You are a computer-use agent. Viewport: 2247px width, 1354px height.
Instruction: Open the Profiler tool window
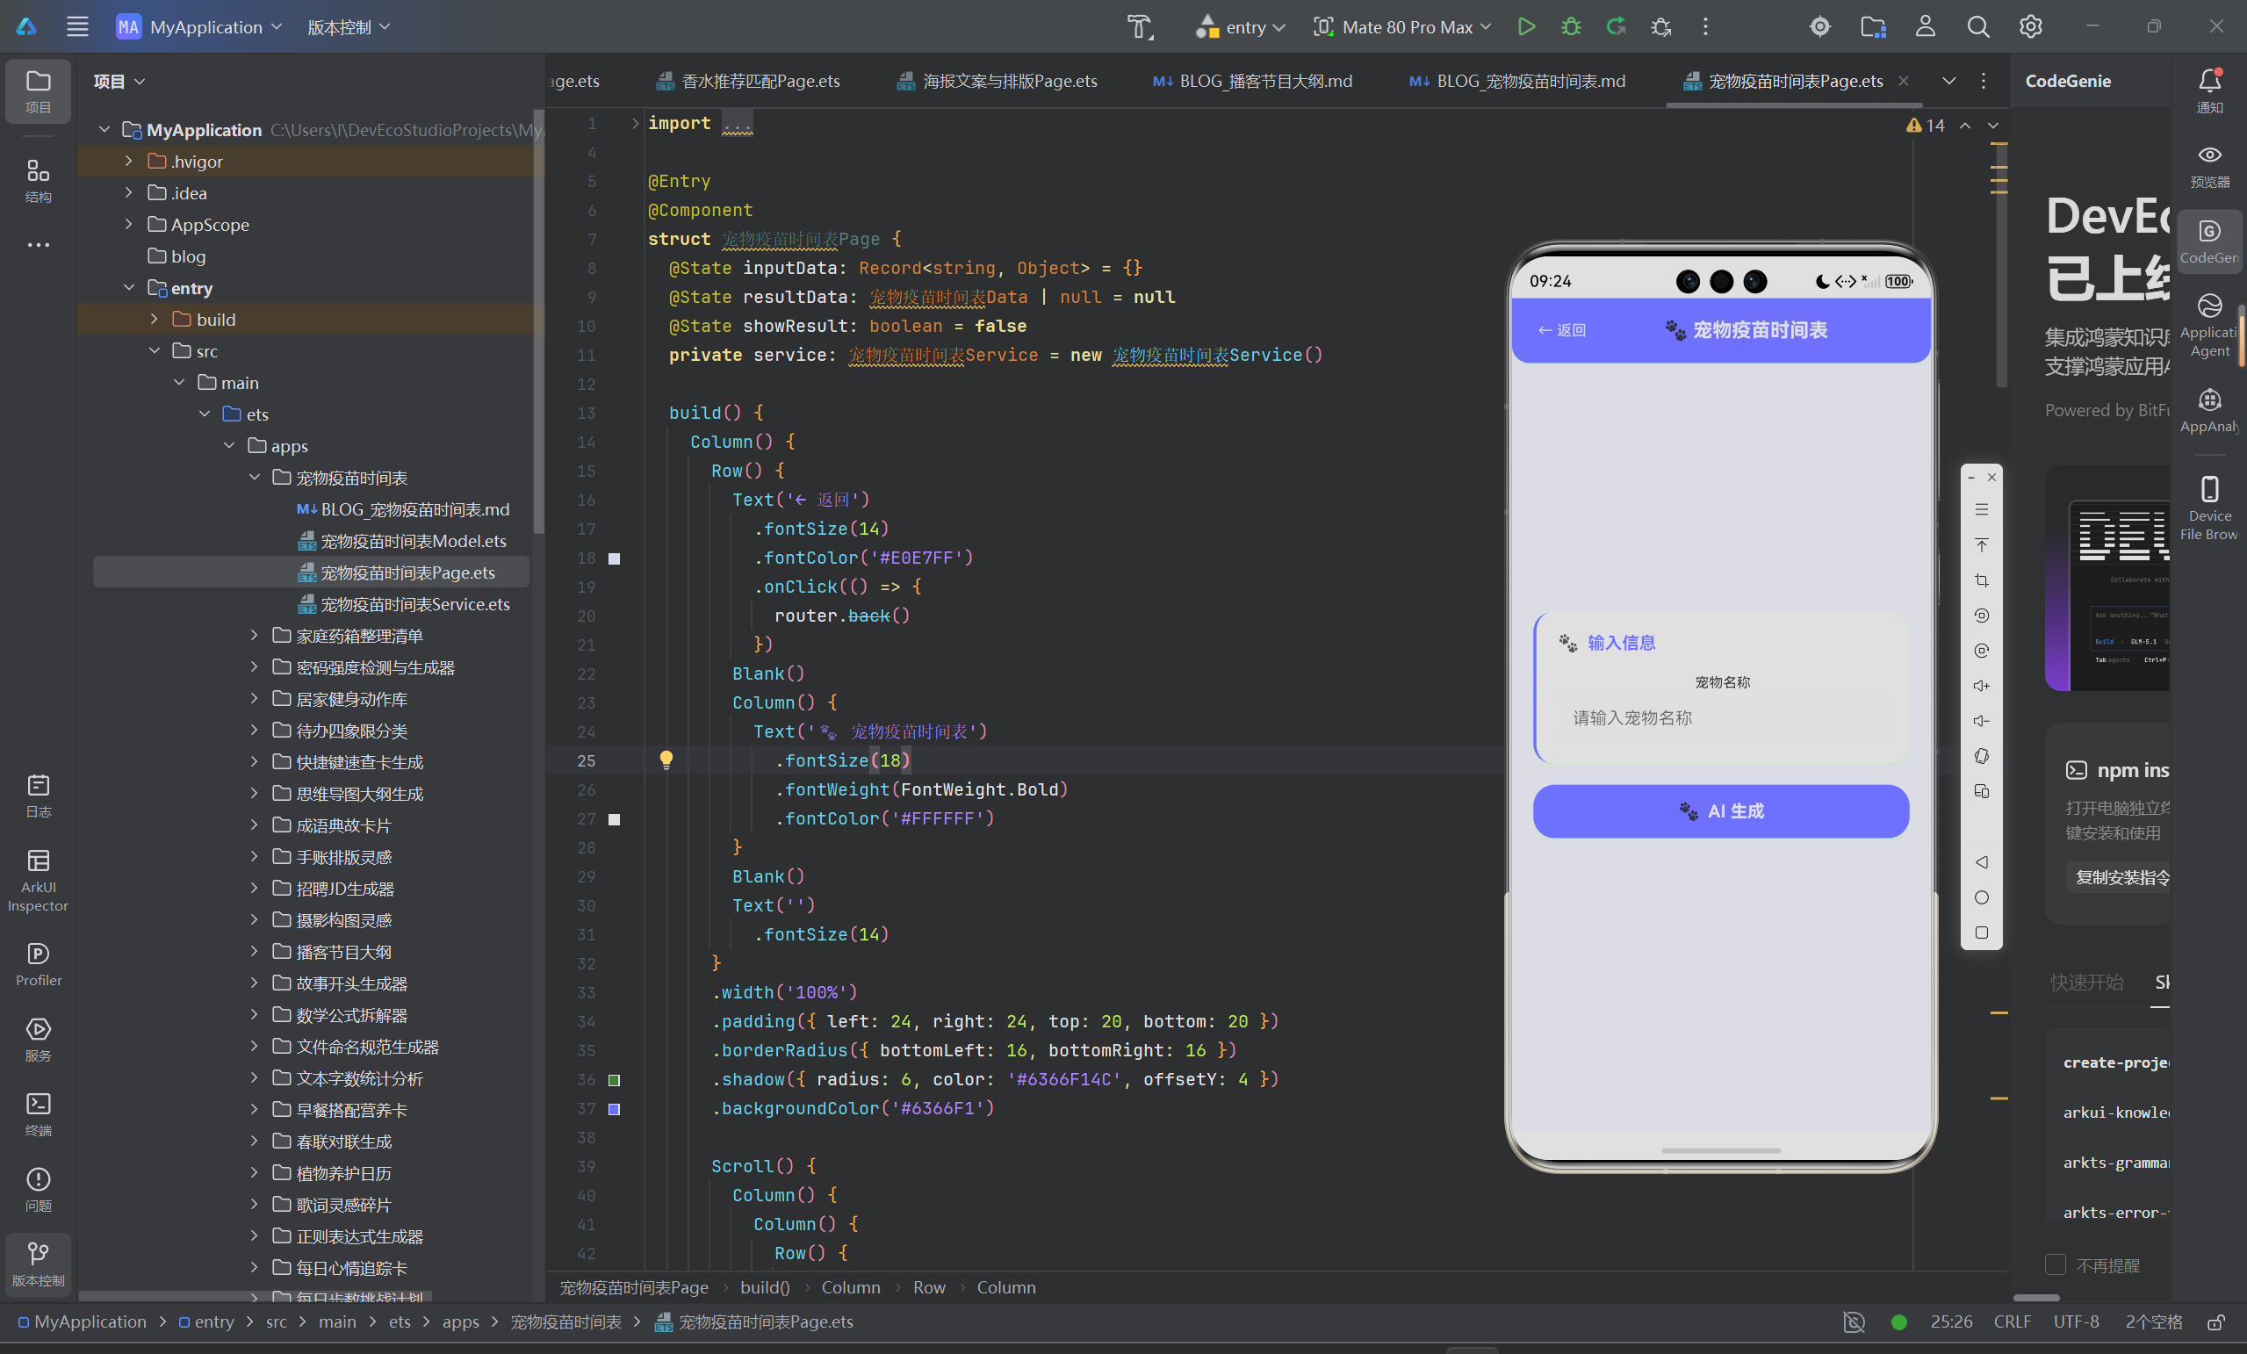(x=39, y=965)
